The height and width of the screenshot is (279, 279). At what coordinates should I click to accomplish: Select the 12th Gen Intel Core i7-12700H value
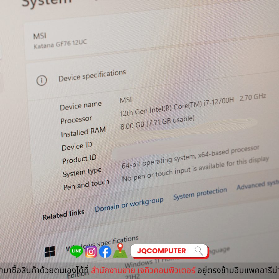(x=193, y=104)
